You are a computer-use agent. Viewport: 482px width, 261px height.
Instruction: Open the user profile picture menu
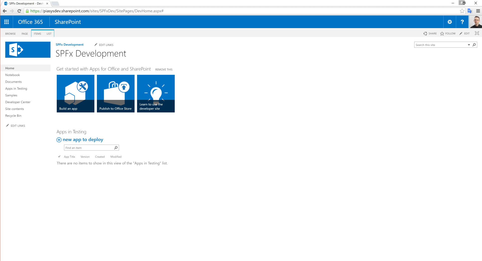coord(475,22)
